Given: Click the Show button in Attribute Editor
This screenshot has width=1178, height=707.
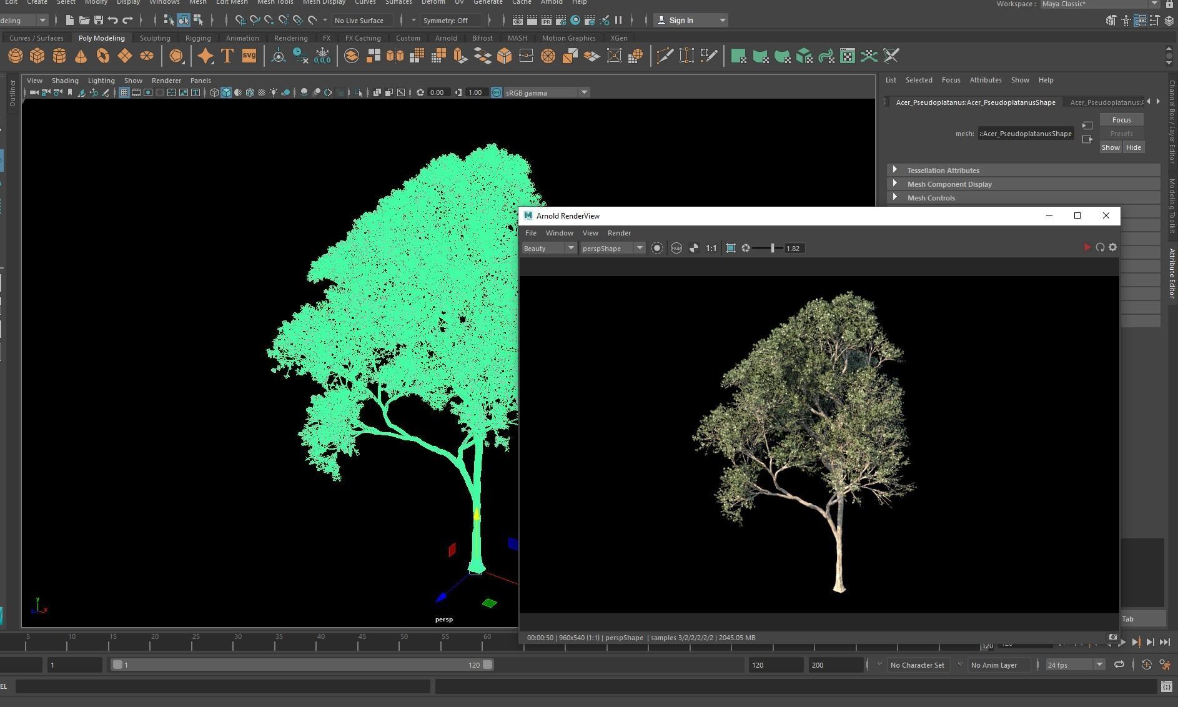Looking at the screenshot, I should (x=1111, y=147).
